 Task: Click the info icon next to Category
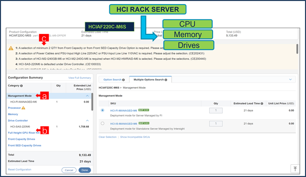coord(21,86)
